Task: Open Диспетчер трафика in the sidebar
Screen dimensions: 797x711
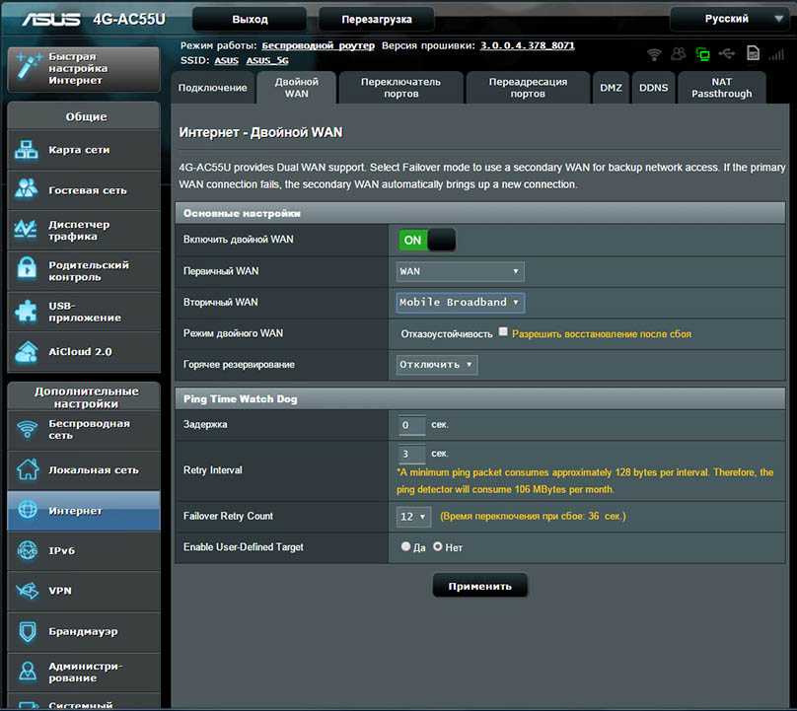Action: (85, 230)
